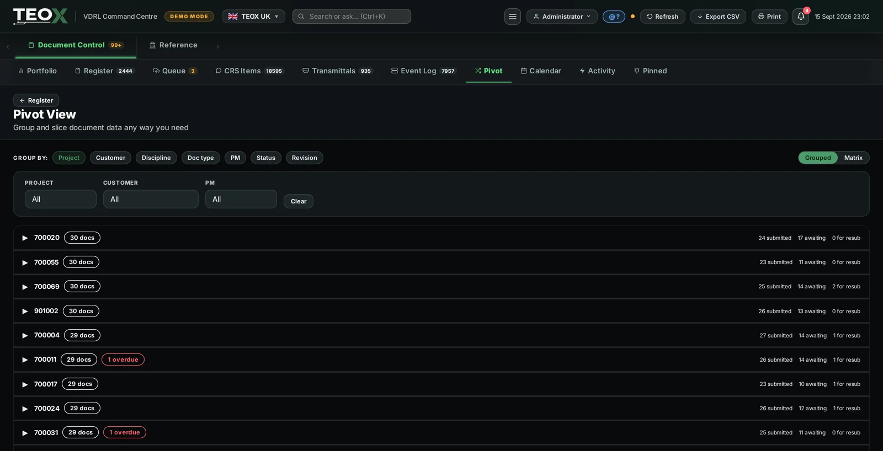The height and width of the screenshot is (451, 883).
Task: Go back to Register
Action: 36,100
